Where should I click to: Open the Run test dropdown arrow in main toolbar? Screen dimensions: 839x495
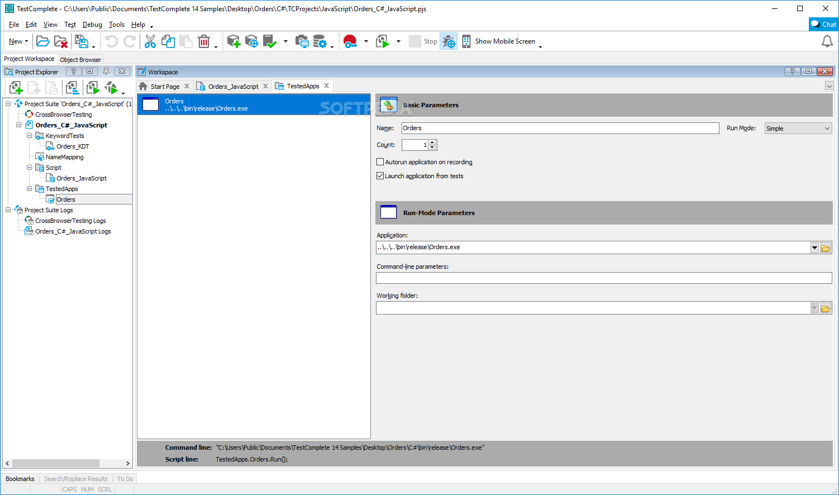click(x=398, y=41)
